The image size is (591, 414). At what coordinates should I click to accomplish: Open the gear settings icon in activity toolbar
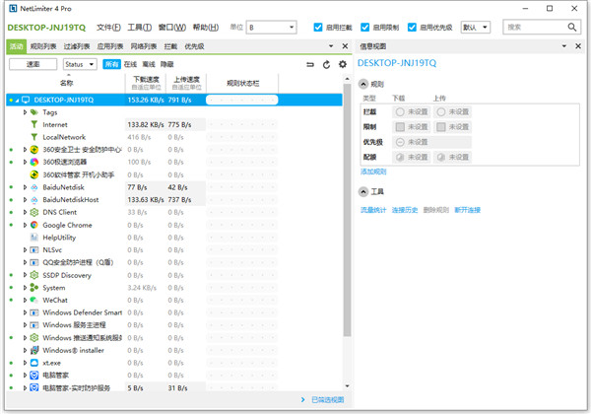coord(342,64)
